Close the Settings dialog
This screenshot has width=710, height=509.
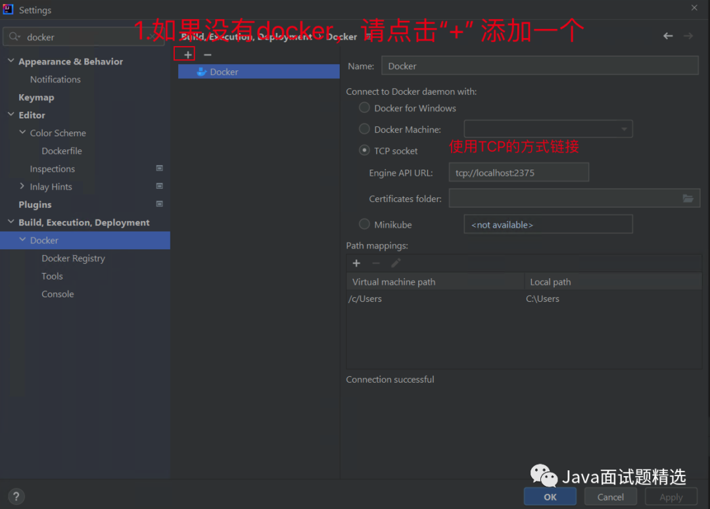(694, 8)
